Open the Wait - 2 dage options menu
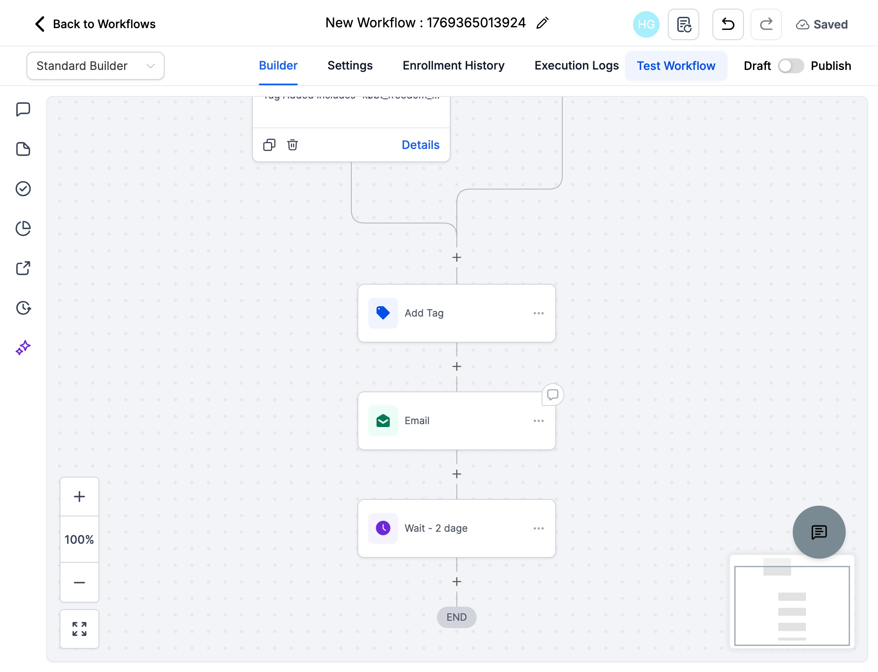 point(539,528)
